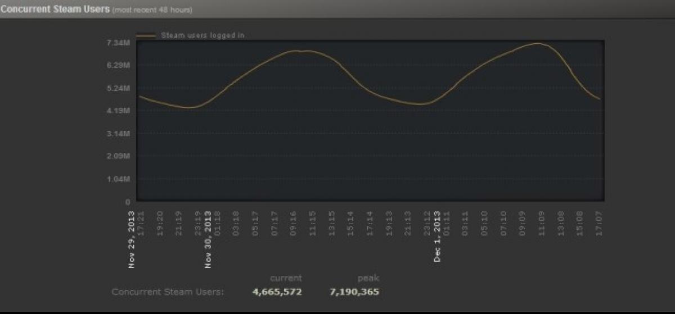The image size is (675, 314).
Task: Click the 23:19 time label
Action: [x=198, y=223]
